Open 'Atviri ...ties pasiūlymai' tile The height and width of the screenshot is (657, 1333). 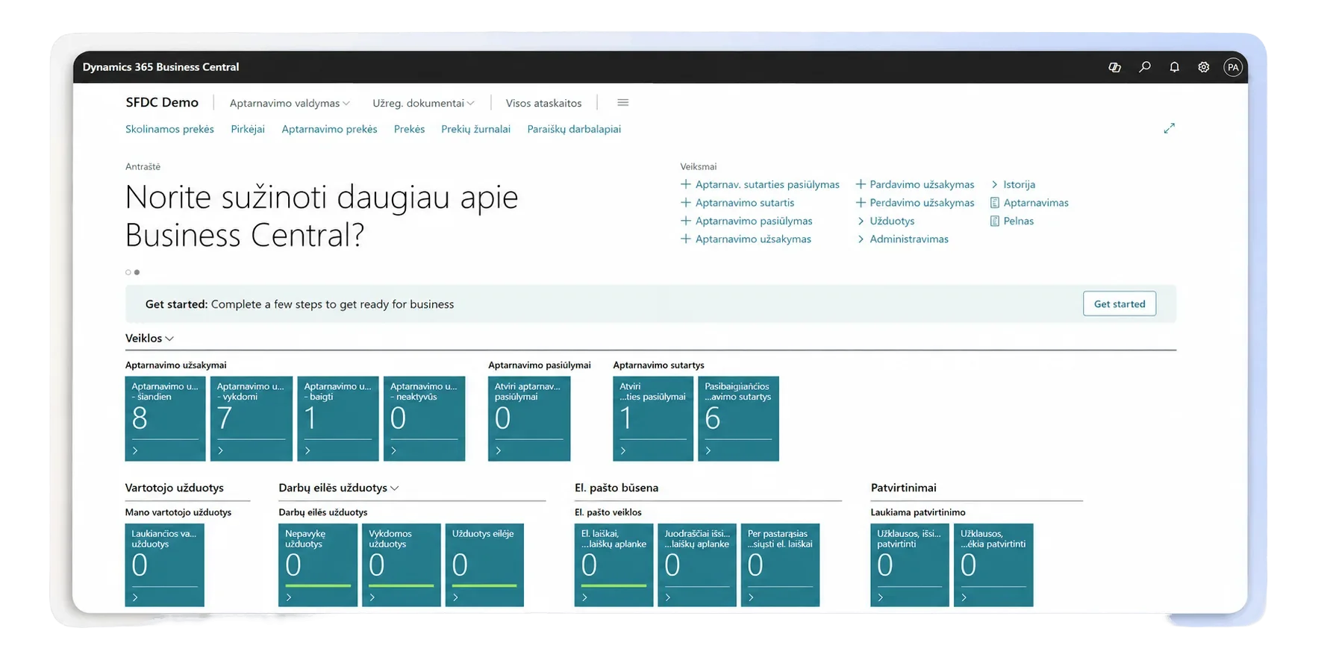coord(653,418)
